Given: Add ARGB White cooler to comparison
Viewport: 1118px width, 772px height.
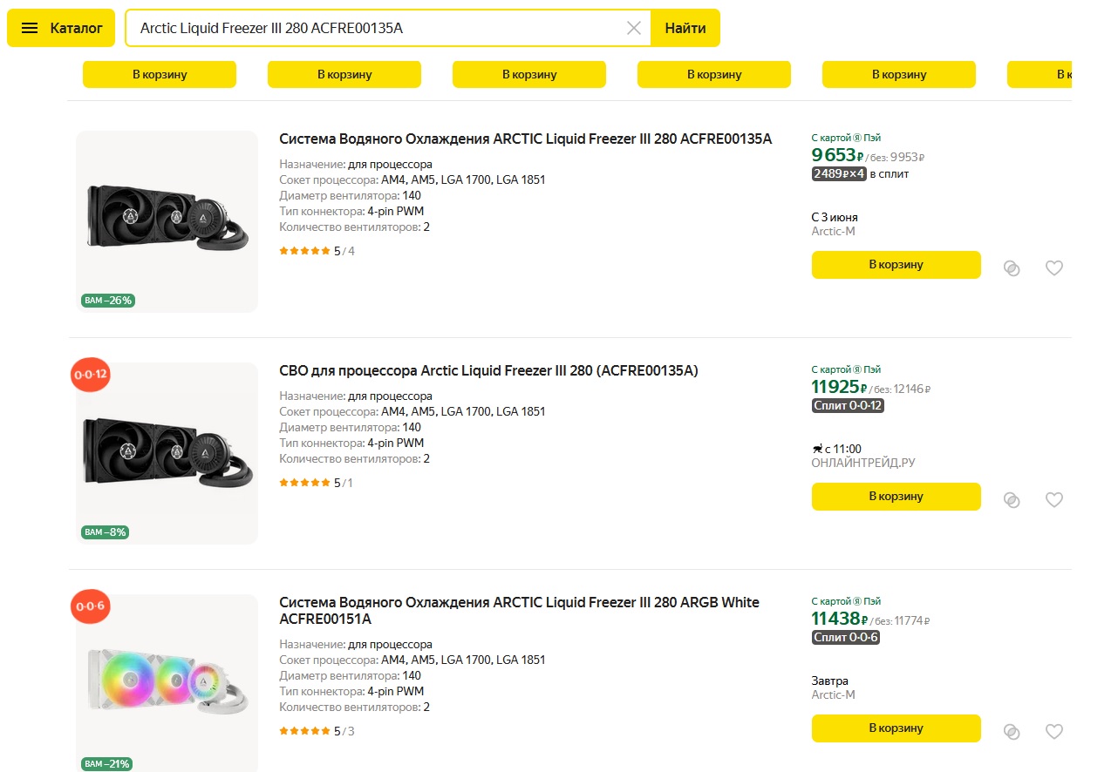Looking at the screenshot, I should click(1012, 732).
